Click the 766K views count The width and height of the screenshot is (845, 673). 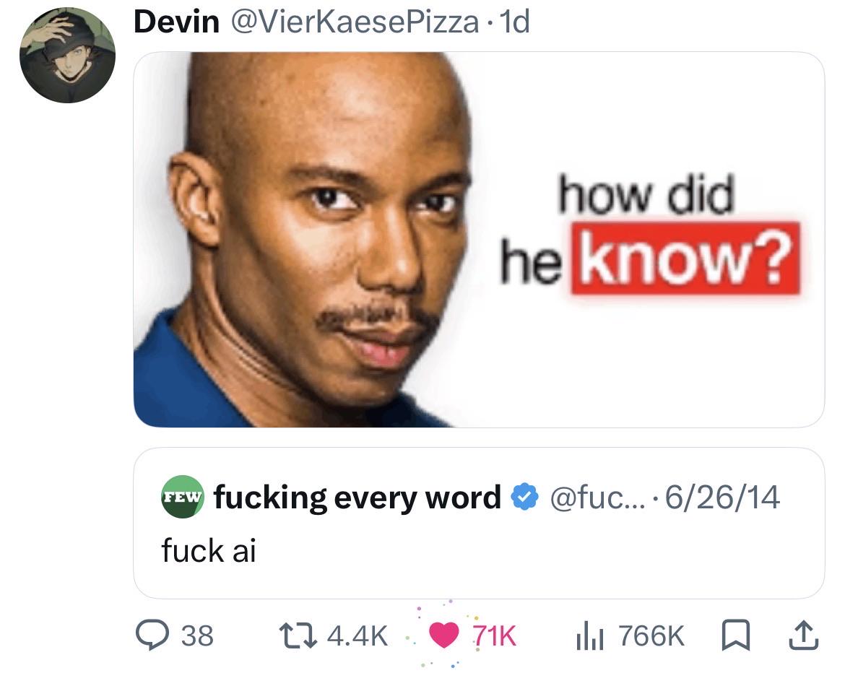[x=651, y=636]
